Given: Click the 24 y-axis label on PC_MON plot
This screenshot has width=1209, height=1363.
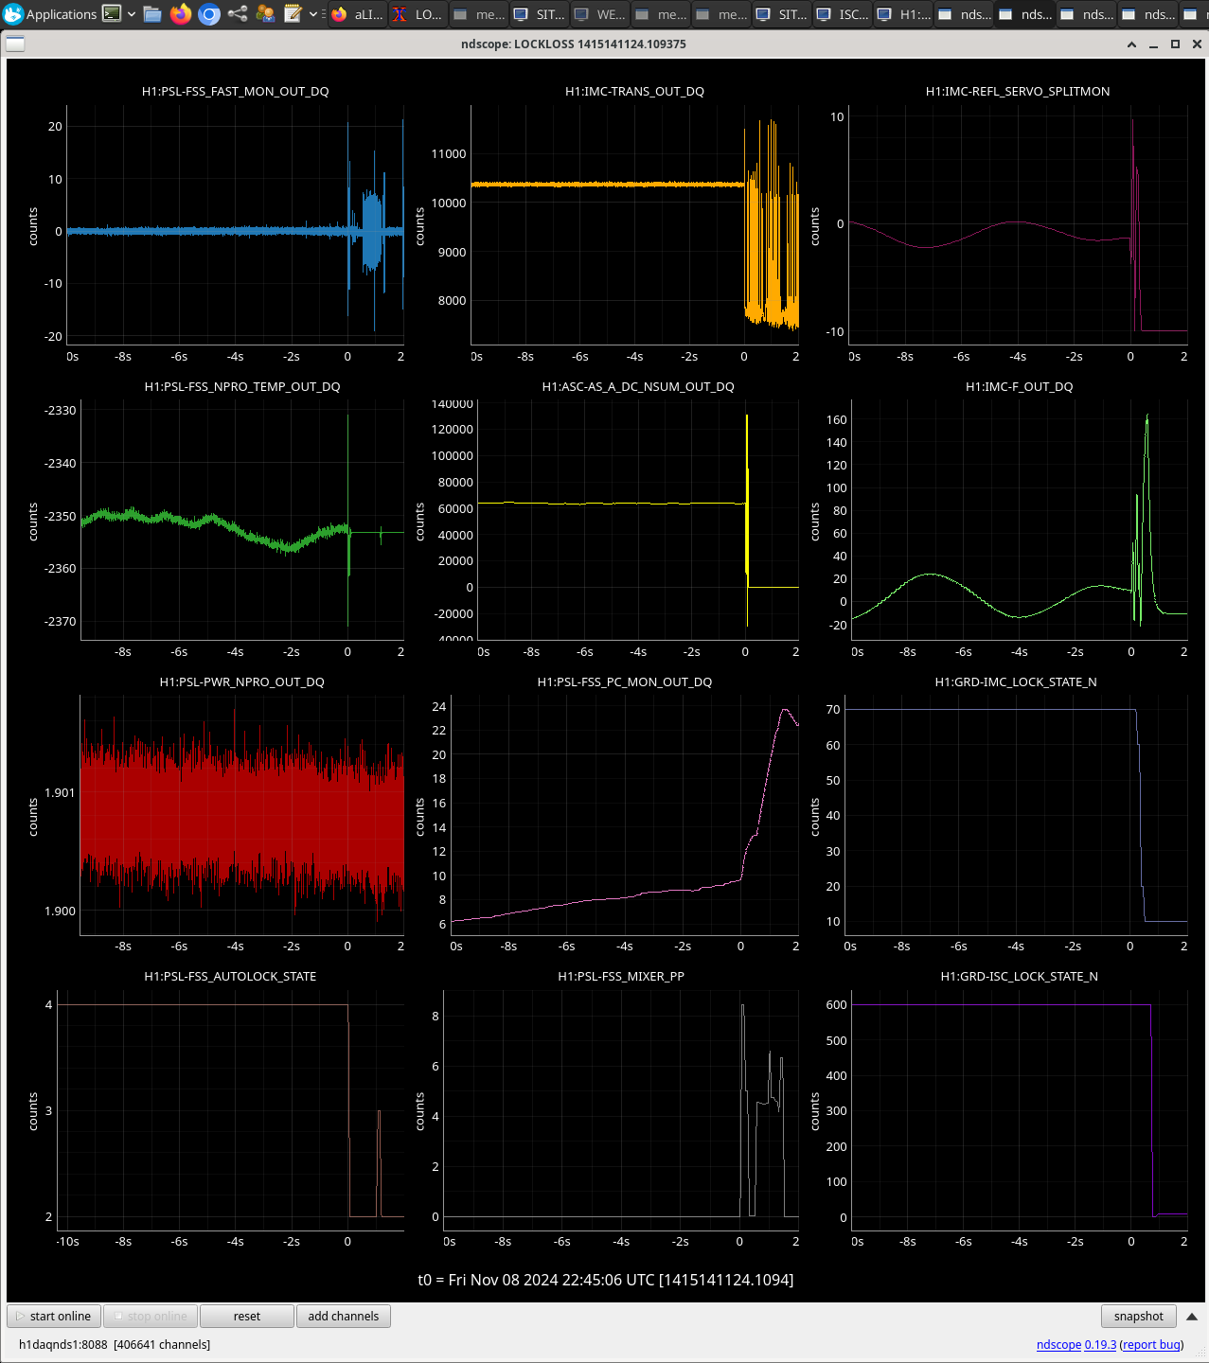Looking at the screenshot, I should coord(439,707).
